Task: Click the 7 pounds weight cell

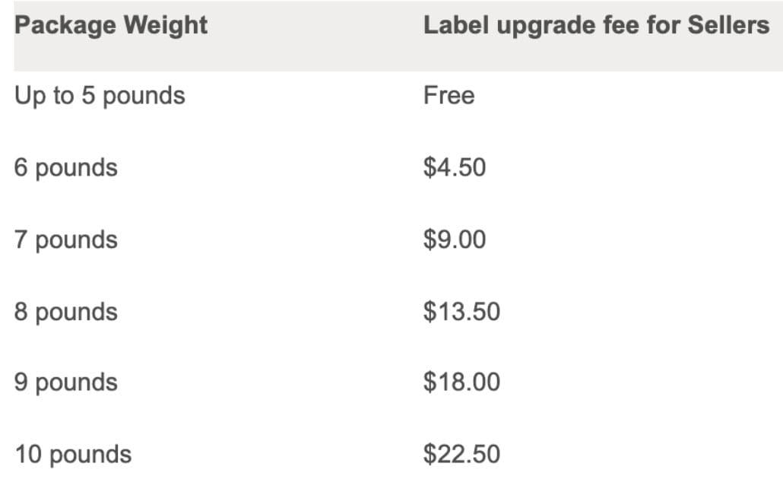Action: [66, 240]
